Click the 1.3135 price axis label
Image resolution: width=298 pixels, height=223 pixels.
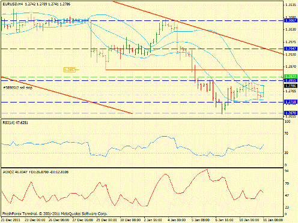point(291,5)
